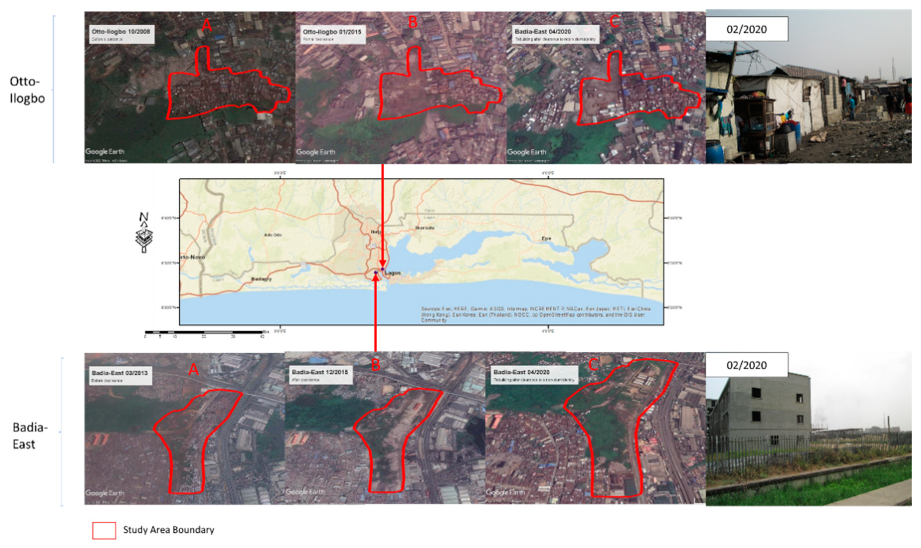The height and width of the screenshot is (548, 921).
Task: Click the Google Earth logo in the Otto-Ilogbo 10/2008 image
Action: point(105,151)
